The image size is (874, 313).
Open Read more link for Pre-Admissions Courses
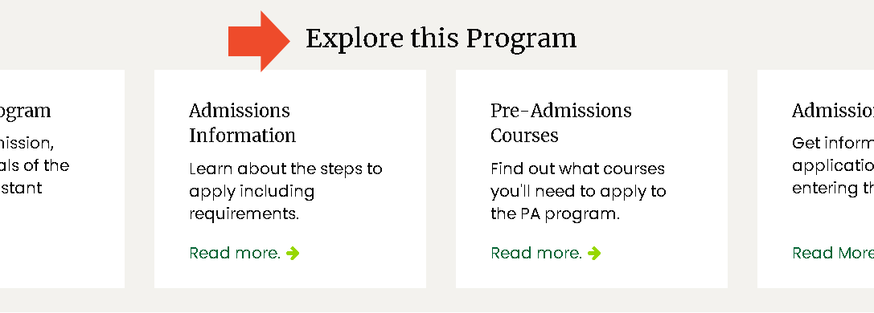[x=536, y=253]
